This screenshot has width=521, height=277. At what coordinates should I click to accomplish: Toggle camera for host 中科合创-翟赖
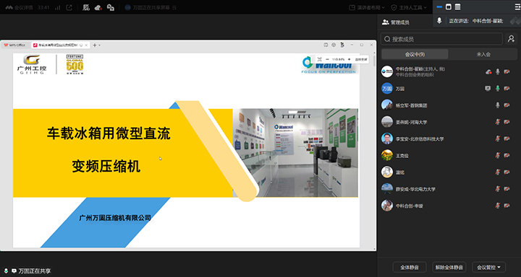(x=507, y=71)
